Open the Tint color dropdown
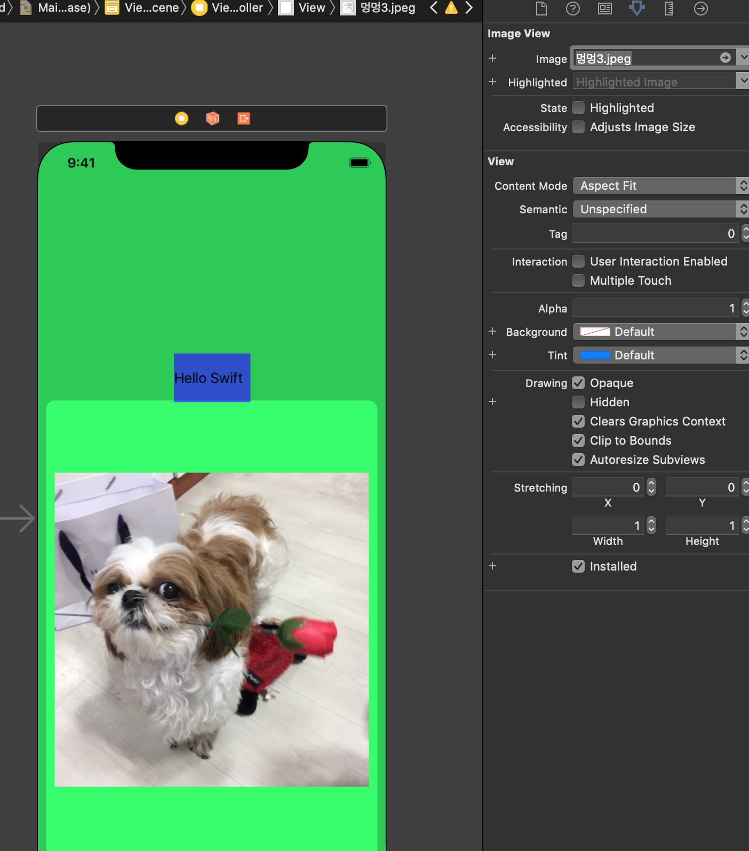749x851 pixels. point(743,355)
